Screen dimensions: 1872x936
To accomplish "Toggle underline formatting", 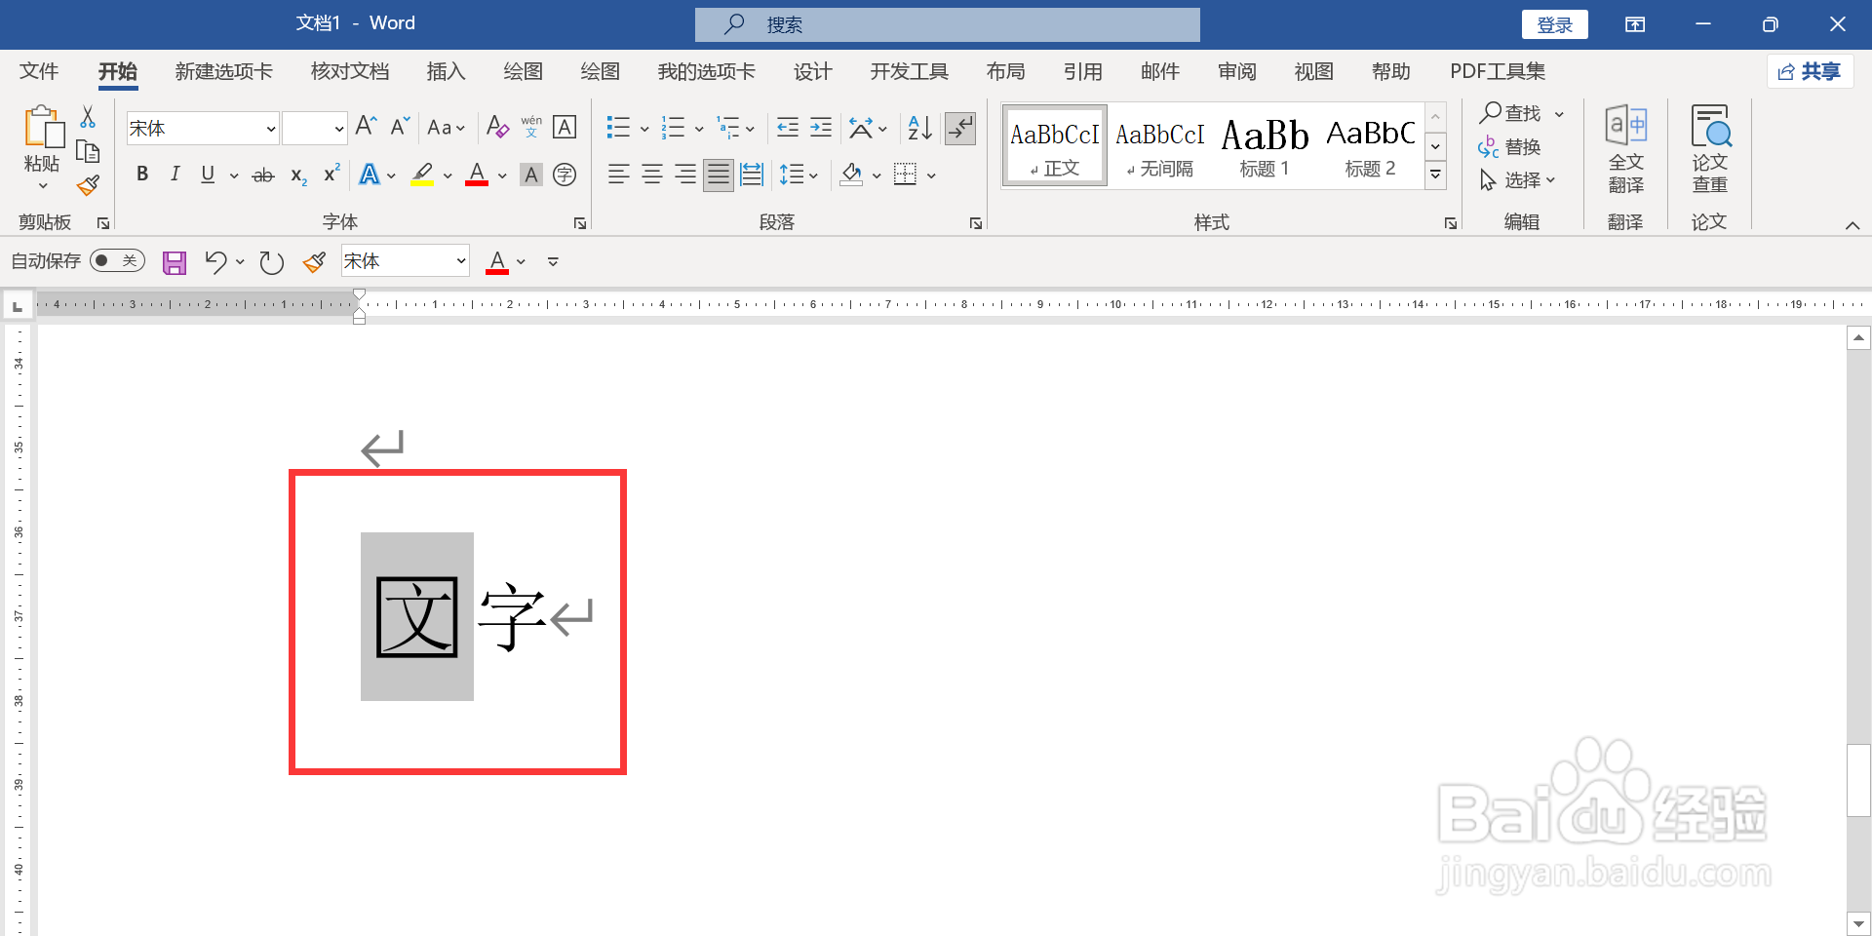I will pyautogui.click(x=208, y=175).
